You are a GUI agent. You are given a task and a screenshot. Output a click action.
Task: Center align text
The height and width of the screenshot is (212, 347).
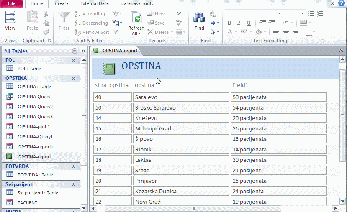coord(286,32)
